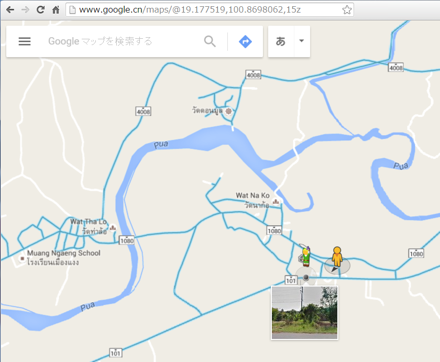Image resolution: width=440 pixels, height=362 pixels.
Task: Click the yellow pegman Street View figure
Action: [337, 257]
